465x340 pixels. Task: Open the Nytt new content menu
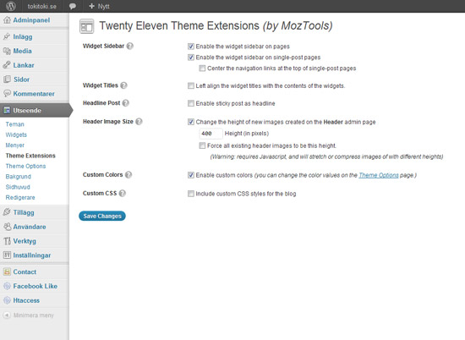(100, 6)
